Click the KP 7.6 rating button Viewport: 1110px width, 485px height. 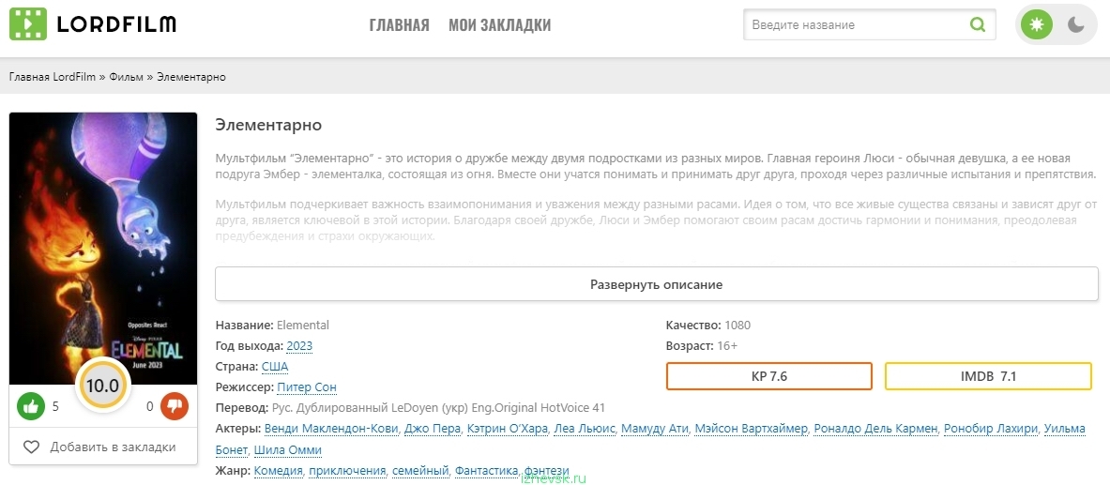(x=768, y=376)
